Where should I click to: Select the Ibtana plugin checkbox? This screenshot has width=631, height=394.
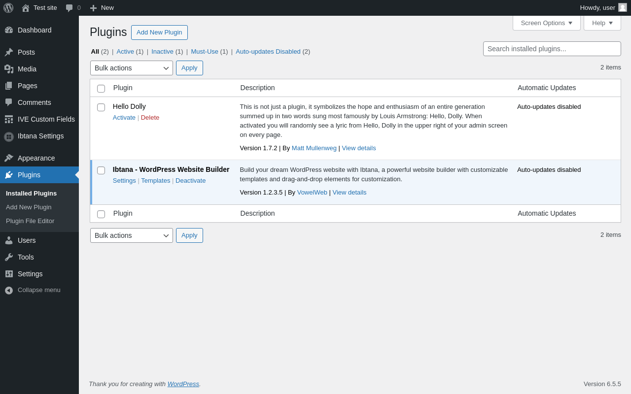click(101, 170)
